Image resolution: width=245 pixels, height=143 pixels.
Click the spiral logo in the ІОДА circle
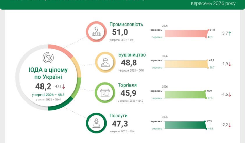click(x=48, y=58)
